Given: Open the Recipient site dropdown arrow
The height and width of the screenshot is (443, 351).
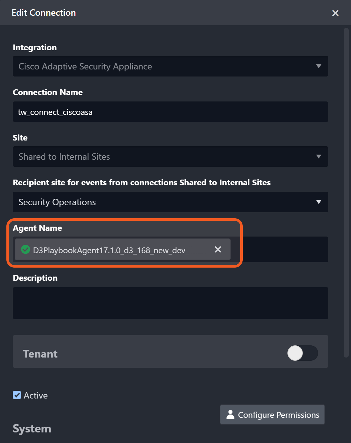Looking at the screenshot, I should tap(318, 202).
